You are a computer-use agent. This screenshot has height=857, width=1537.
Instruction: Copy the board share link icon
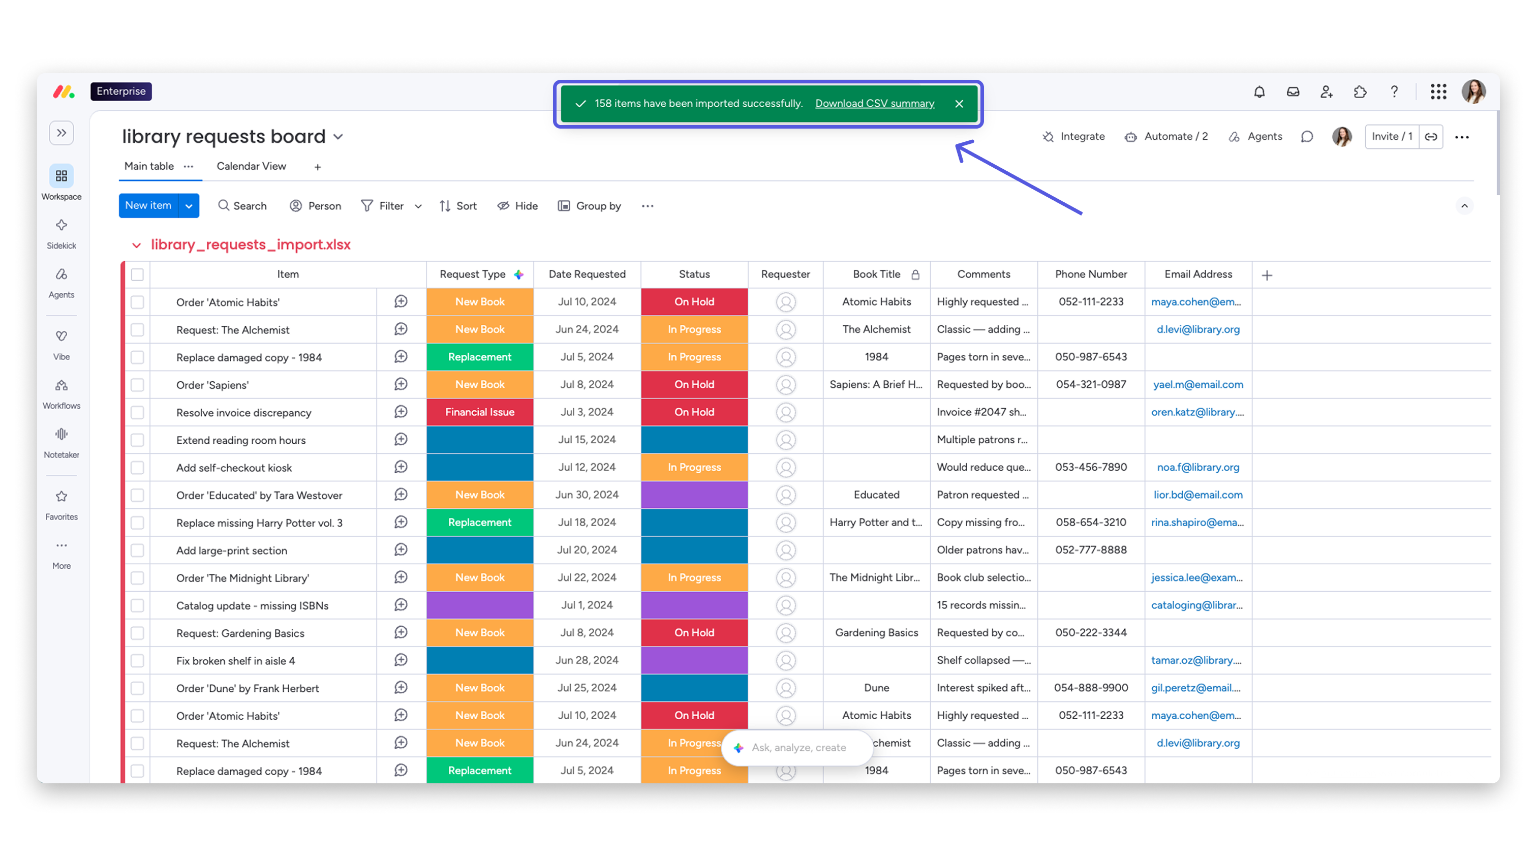1431,137
